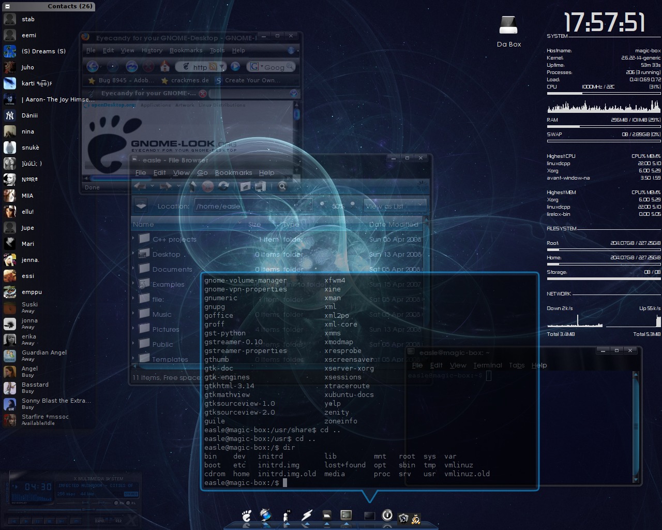This screenshot has height=530, width=662.
Task: Launch the blue globe browser dock icon
Action: 266,515
